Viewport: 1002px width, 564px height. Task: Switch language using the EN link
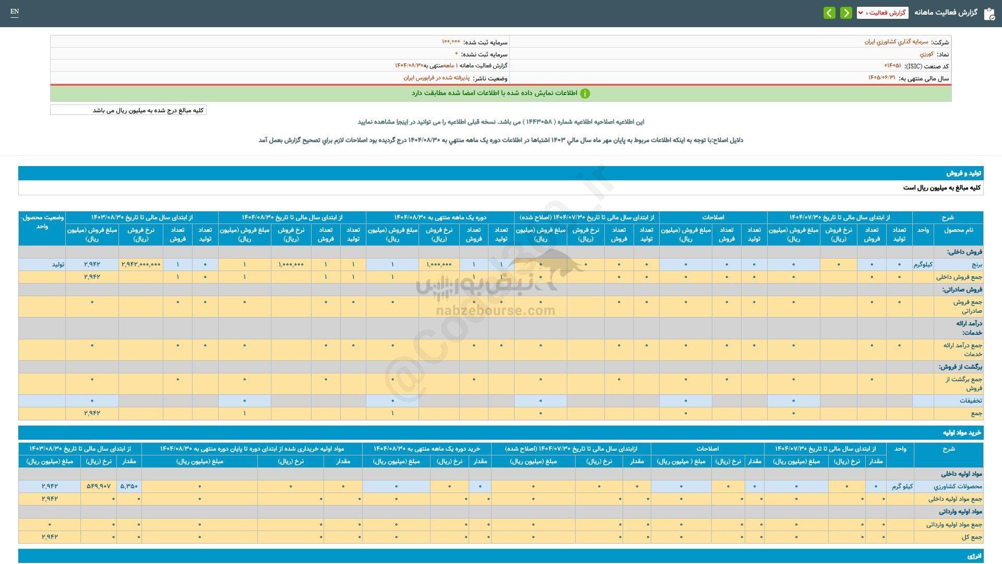14,11
